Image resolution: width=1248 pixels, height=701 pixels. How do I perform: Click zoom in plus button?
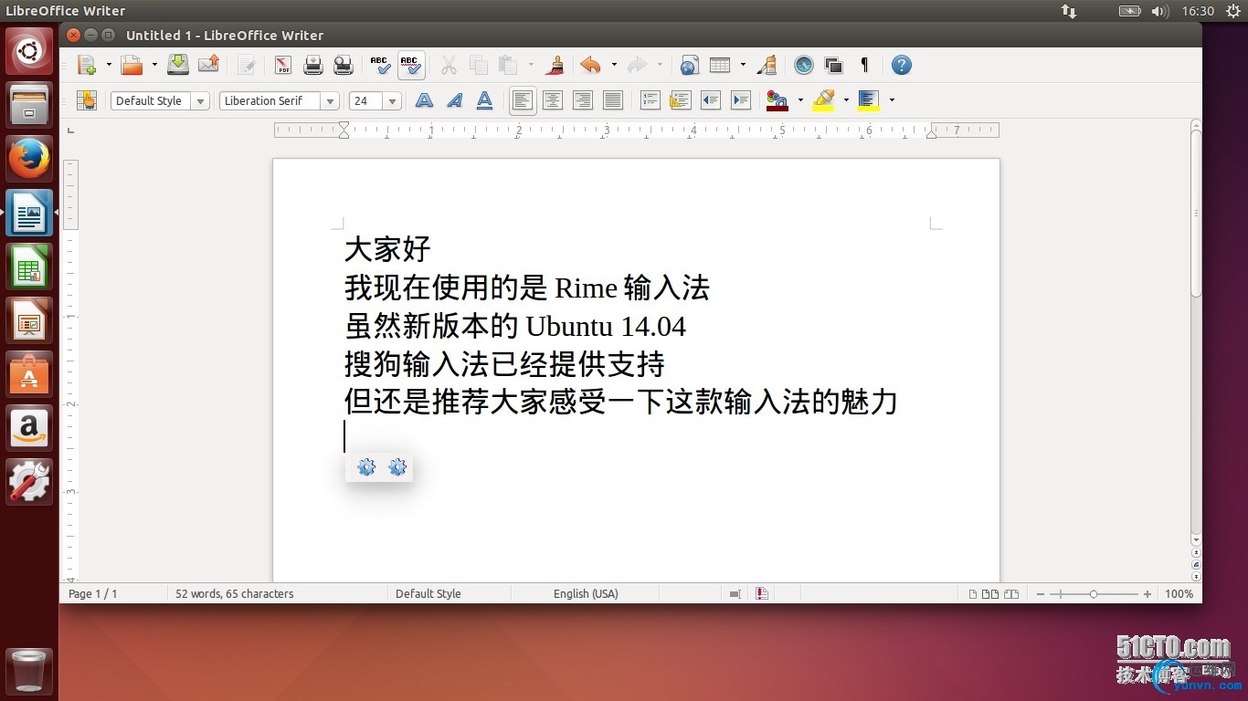click(1148, 594)
